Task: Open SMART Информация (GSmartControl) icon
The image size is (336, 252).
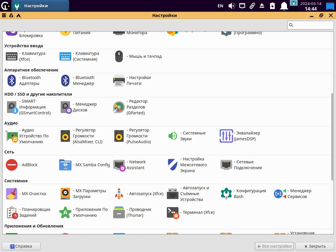Action: [x=12, y=107]
